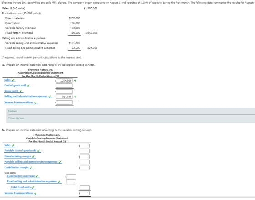Screen dimensions: 255x200
Task: Click the Fixed costs: heading
Action: 10,173
